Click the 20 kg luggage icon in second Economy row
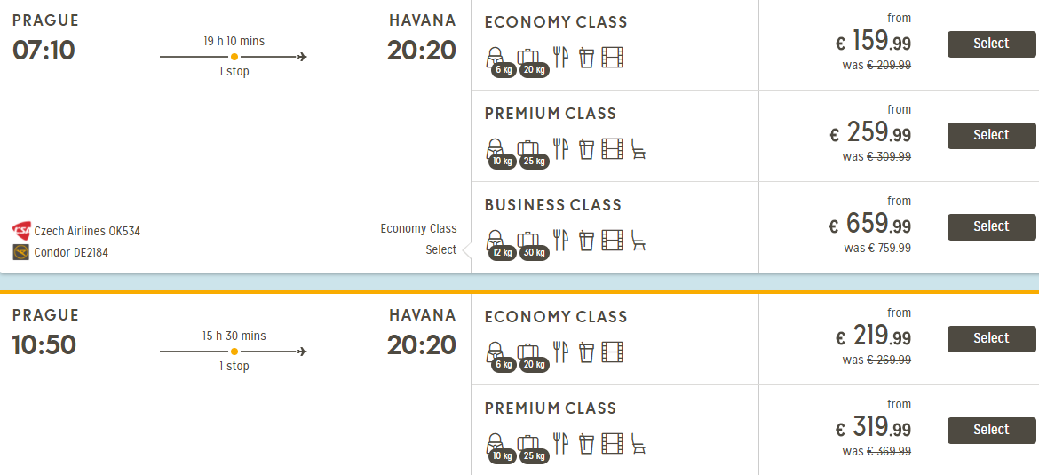 point(529,353)
